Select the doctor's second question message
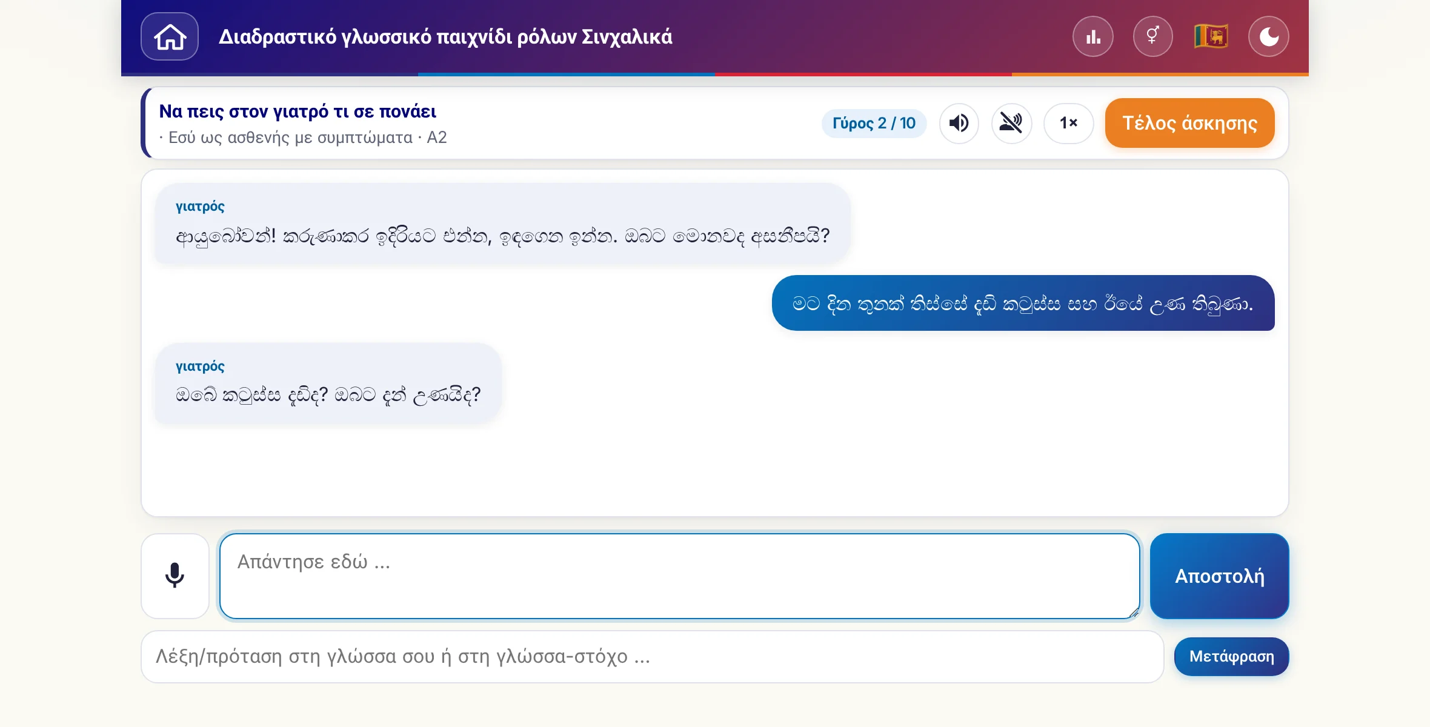The height and width of the screenshot is (727, 1430). pos(328,383)
